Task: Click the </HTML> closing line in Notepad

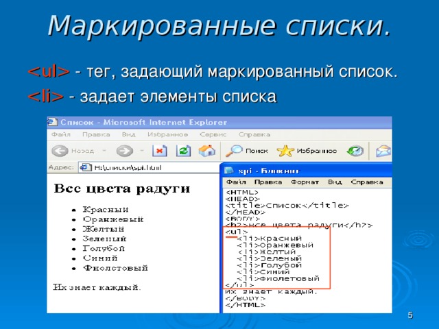Action: [245, 305]
